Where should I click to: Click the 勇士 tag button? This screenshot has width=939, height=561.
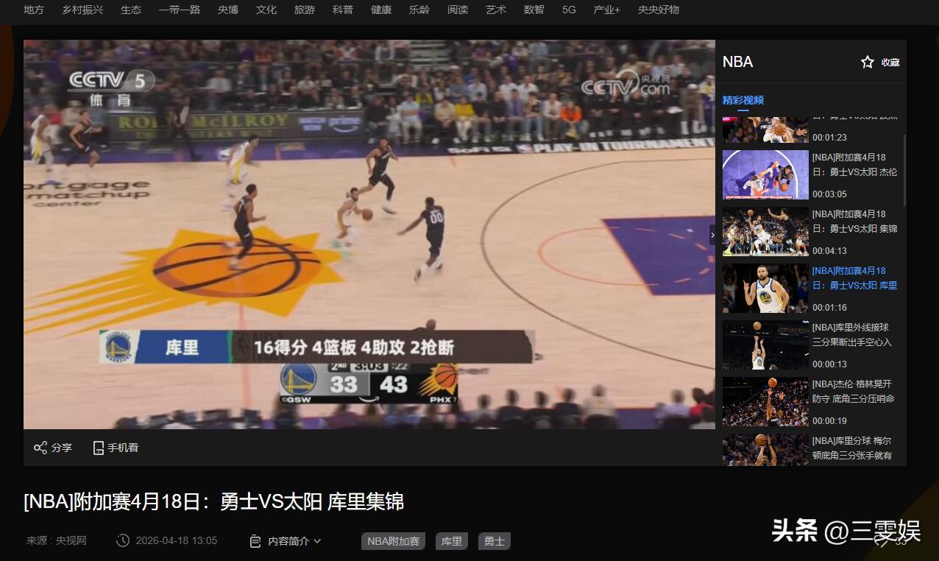tap(495, 541)
